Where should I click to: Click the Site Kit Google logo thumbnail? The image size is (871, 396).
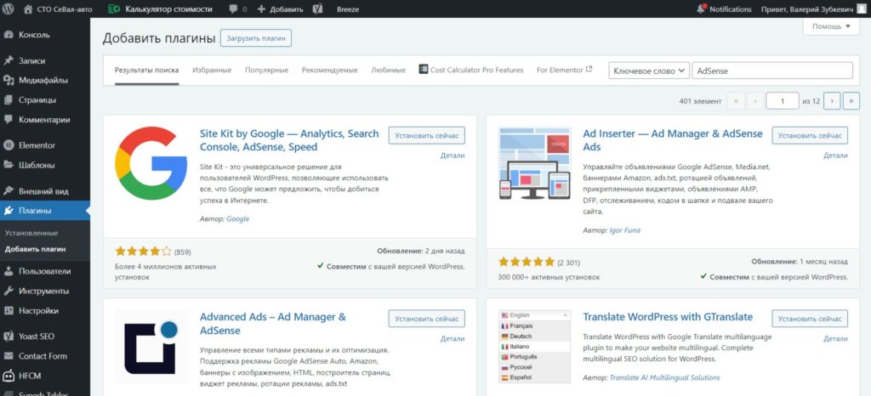coord(151,163)
